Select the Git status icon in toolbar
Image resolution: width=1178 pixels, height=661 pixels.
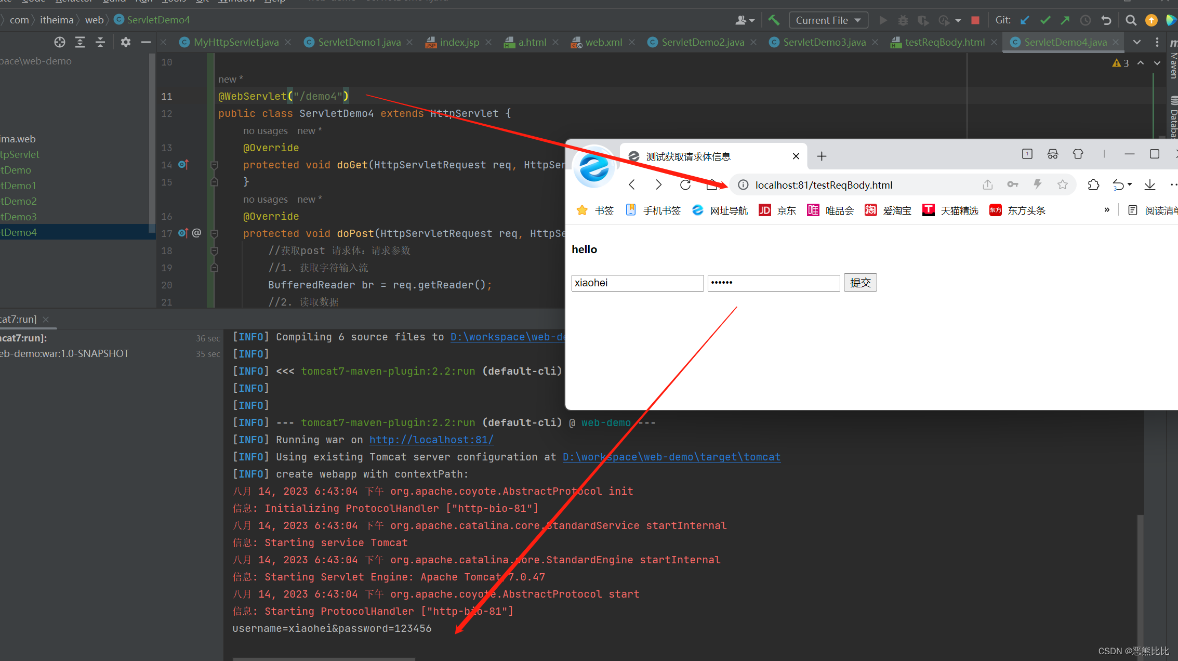[1044, 20]
